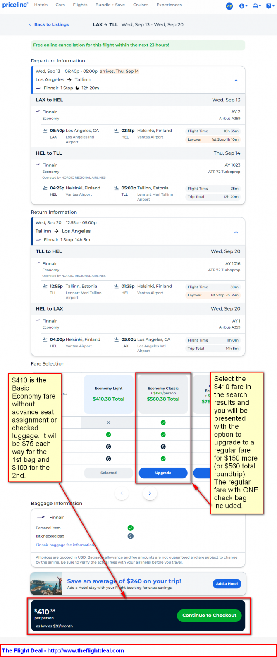The image size is (277, 657).
Task: Open the account profile dropdown
Action: click(x=244, y=6)
